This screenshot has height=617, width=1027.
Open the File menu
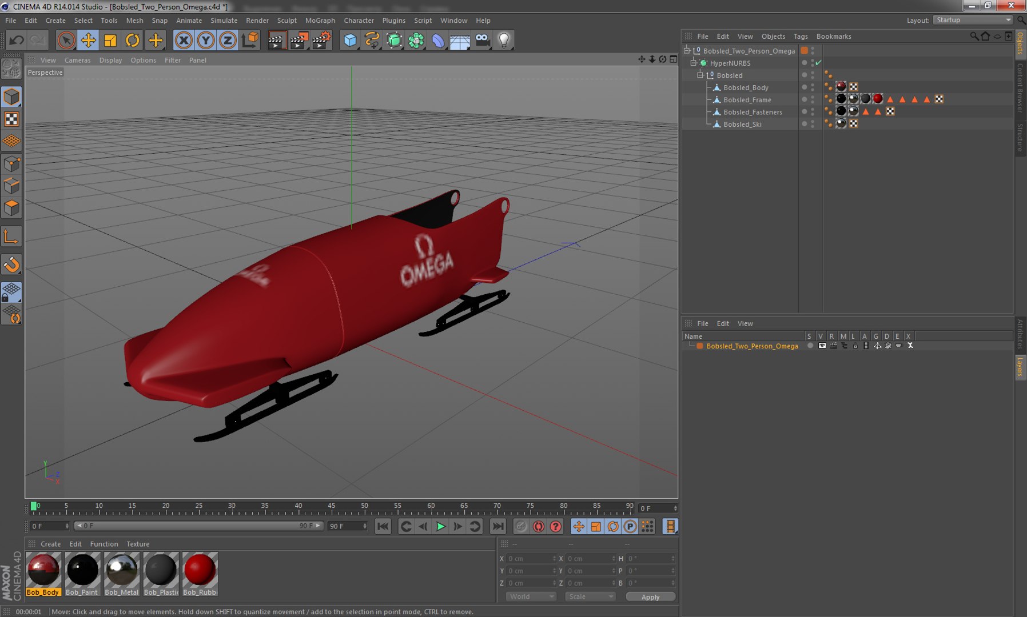click(10, 20)
